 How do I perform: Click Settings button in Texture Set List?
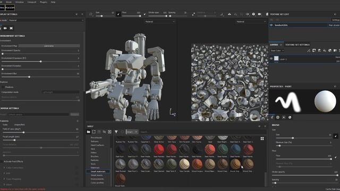[336, 20]
